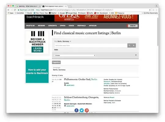Click the SIGN IN button

[133, 26]
